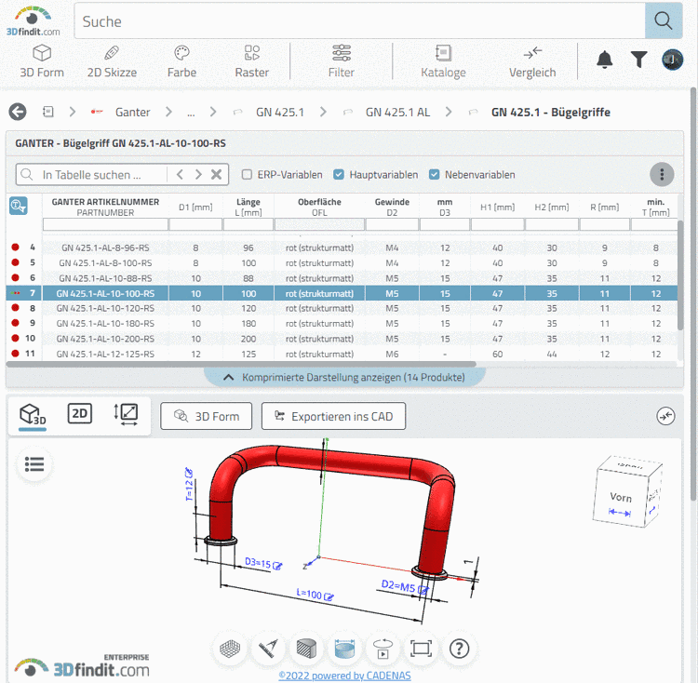
Task: Fit the model to the view
Action: pos(421,649)
